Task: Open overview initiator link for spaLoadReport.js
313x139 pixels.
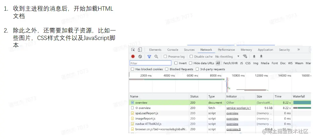Action: pyautogui.click(x=232, y=113)
